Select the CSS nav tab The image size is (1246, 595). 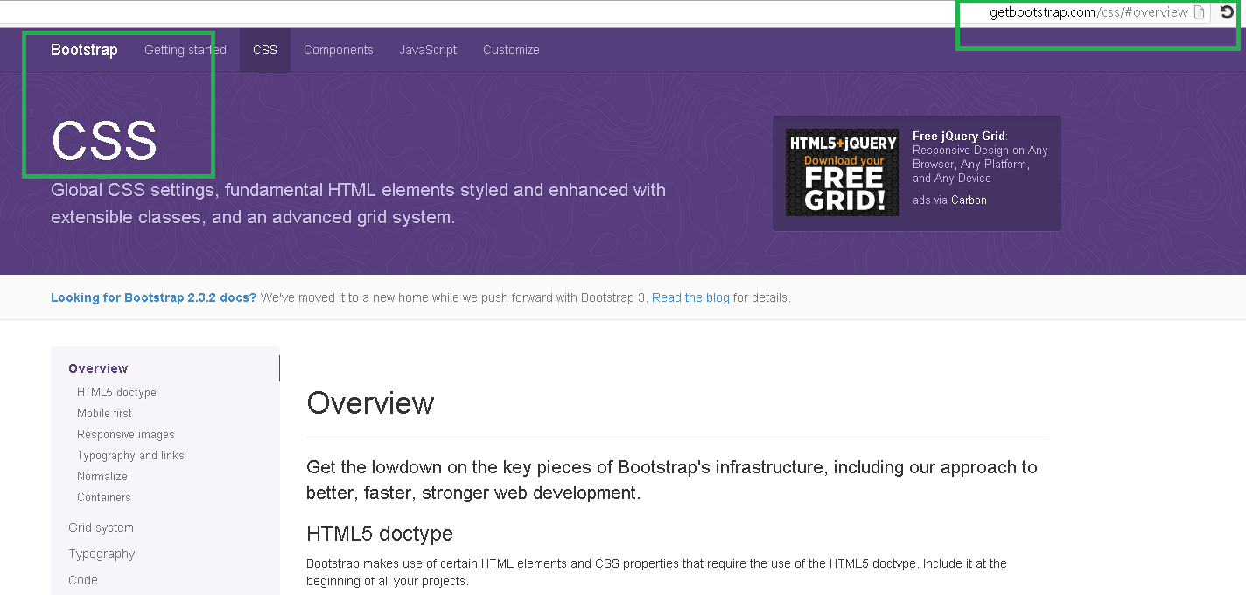265,50
